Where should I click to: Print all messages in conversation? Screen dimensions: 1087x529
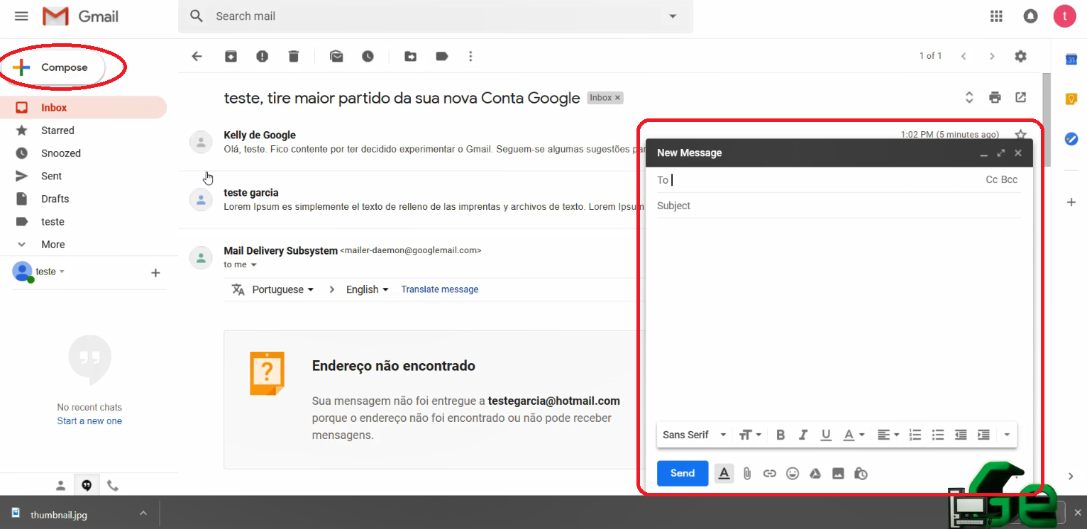[995, 98]
